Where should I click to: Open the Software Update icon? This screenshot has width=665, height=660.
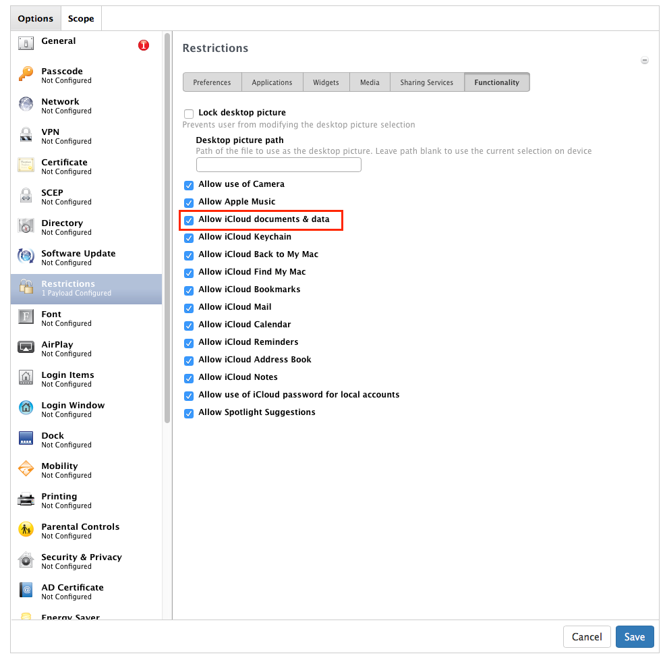pyautogui.click(x=26, y=256)
